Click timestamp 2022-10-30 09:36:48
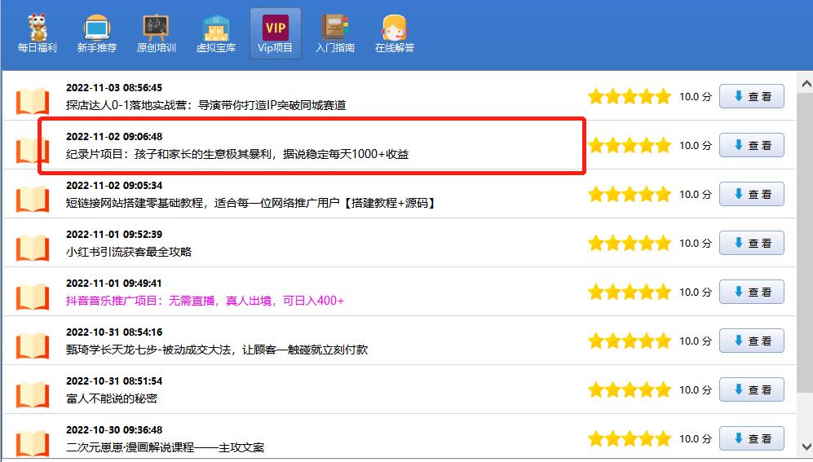The width and height of the screenshot is (813, 462). click(x=114, y=430)
